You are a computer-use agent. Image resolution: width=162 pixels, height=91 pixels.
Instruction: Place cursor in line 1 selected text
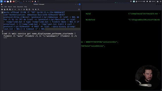pyautogui.click(x=41, y=21)
